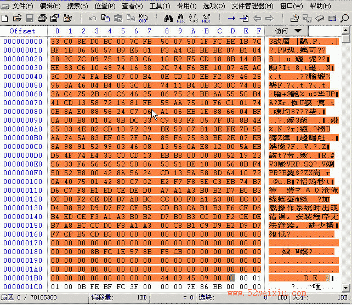Image resolution: width=352 pixels, height=305 pixels.
Task: Open the 查看(V) menu
Action: [x=132, y=6]
